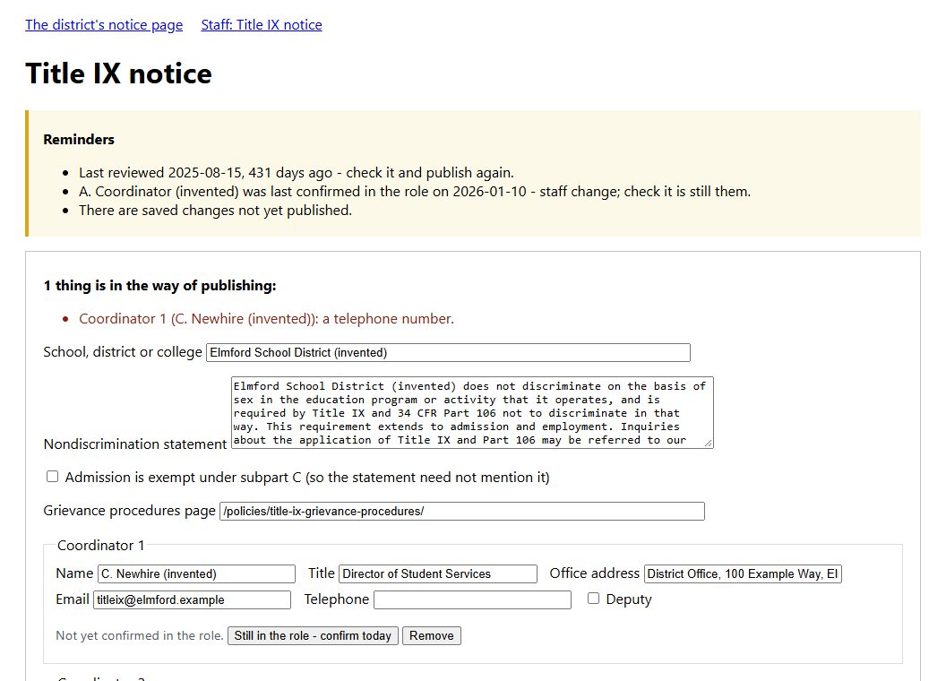
Task: Focus the Office address input
Action: coord(743,573)
